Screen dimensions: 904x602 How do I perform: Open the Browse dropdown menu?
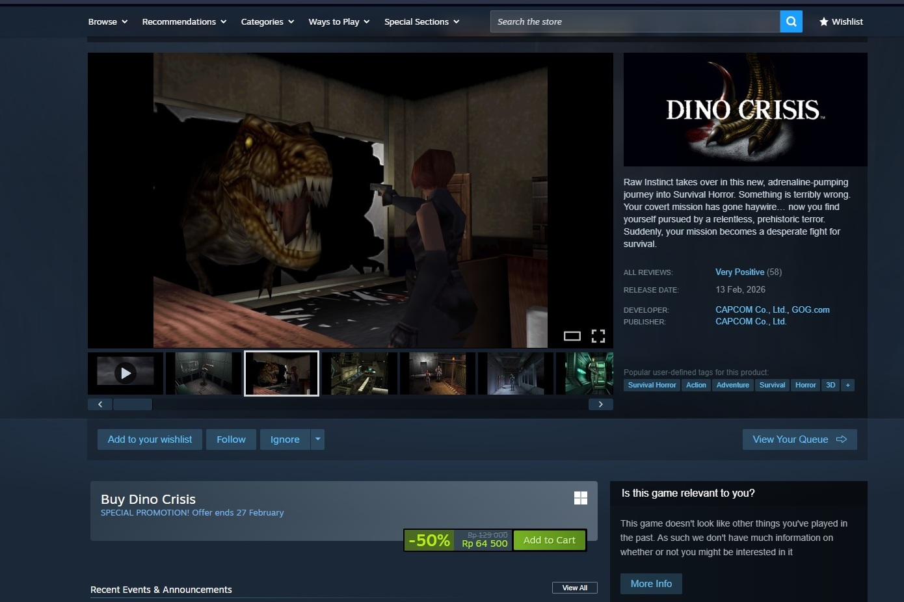pyautogui.click(x=108, y=22)
